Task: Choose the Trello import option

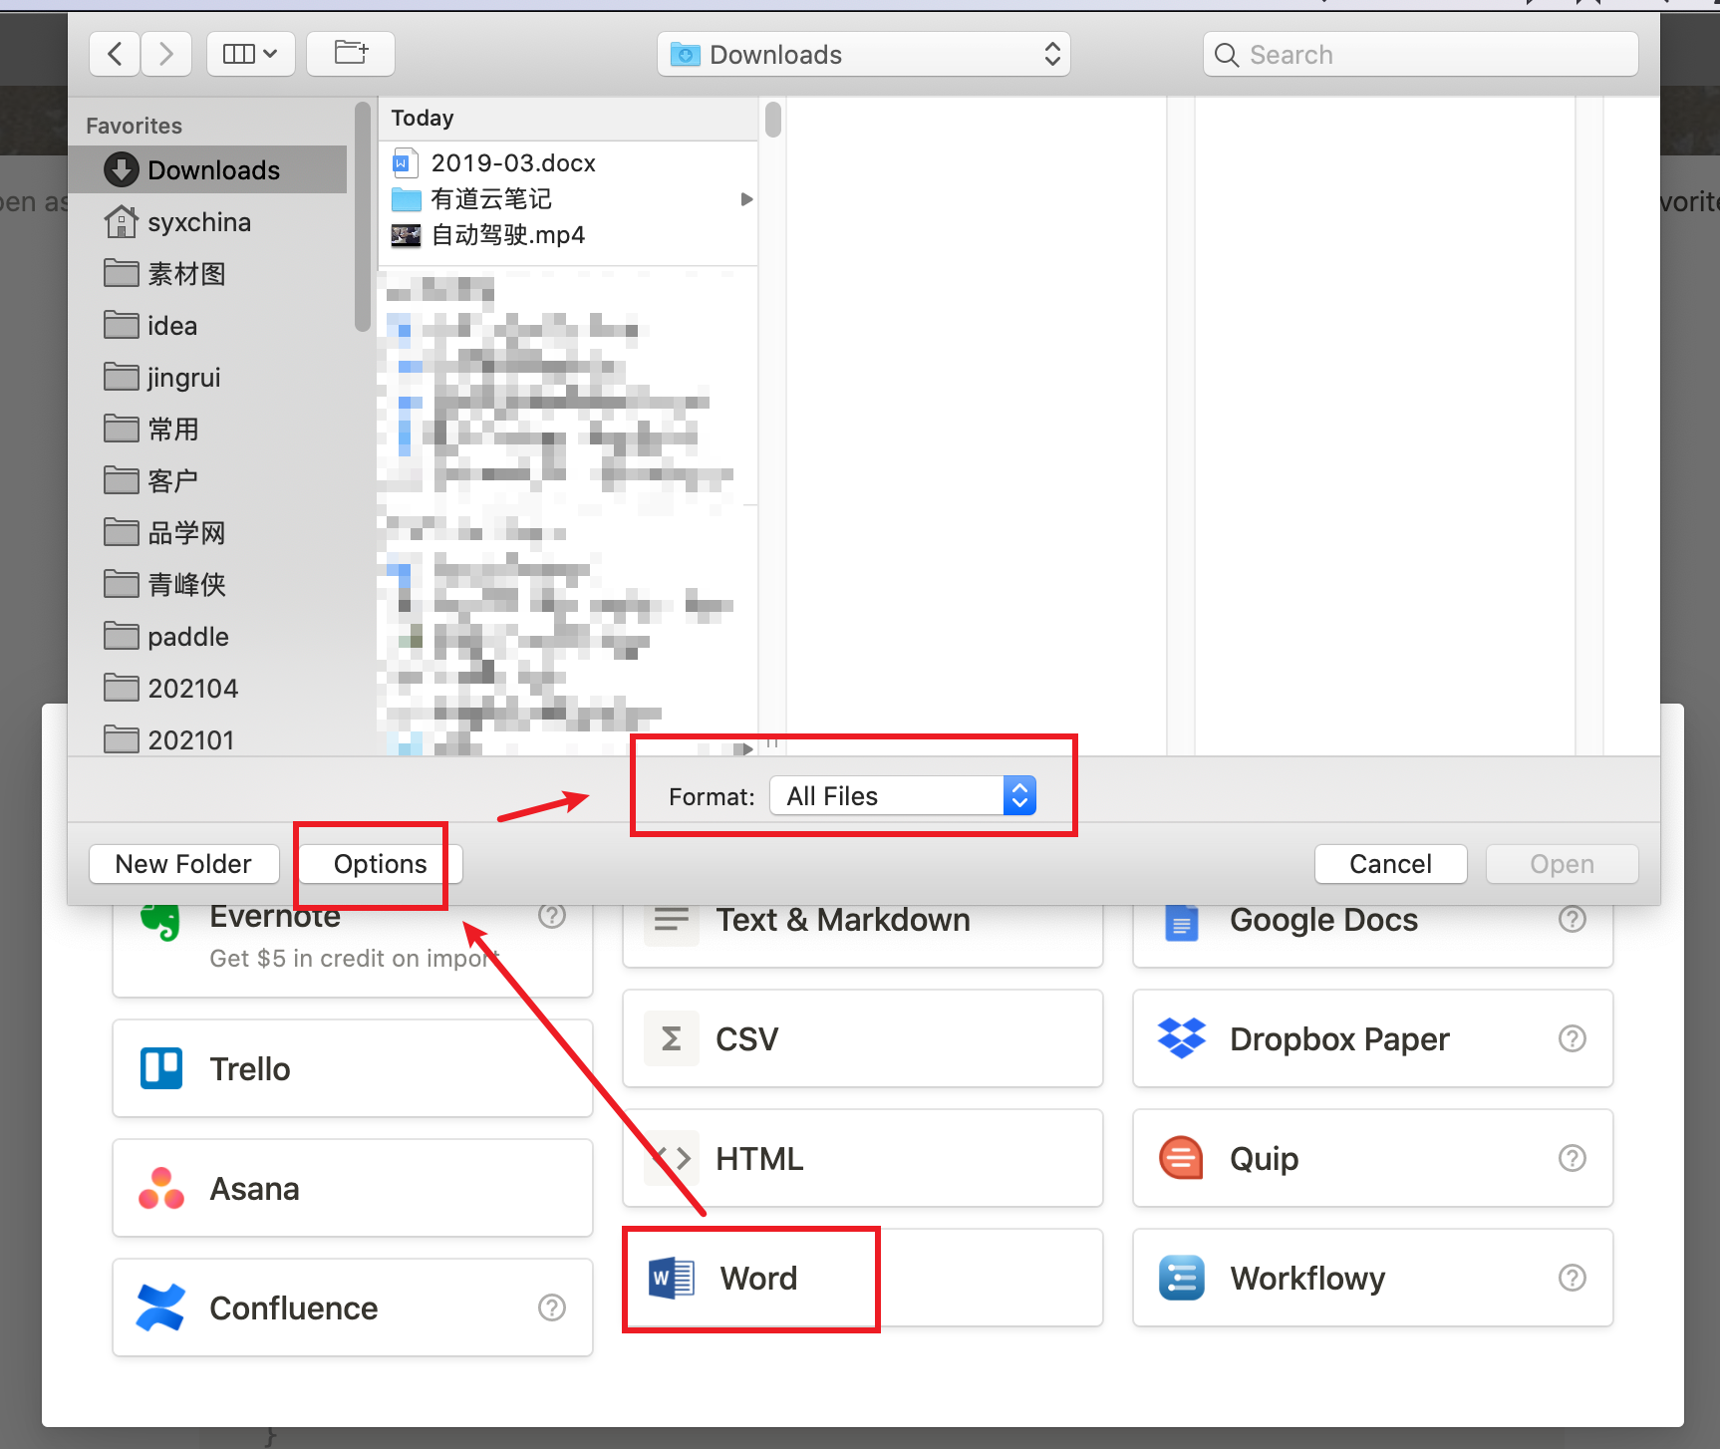Action: coord(353,1068)
